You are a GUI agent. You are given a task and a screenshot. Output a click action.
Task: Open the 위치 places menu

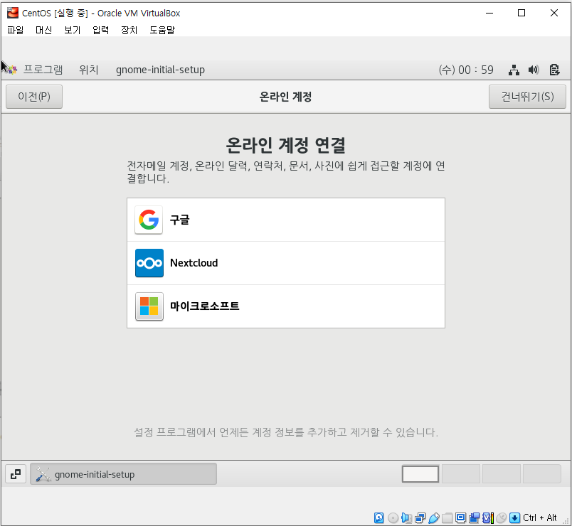(89, 70)
